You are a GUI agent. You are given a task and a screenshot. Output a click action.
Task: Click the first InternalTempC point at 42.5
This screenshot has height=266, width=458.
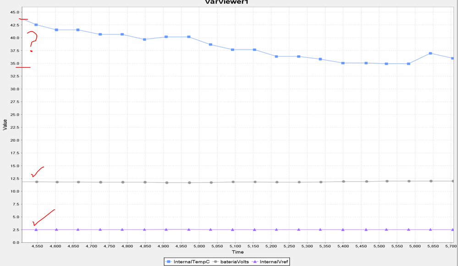point(36,25)
